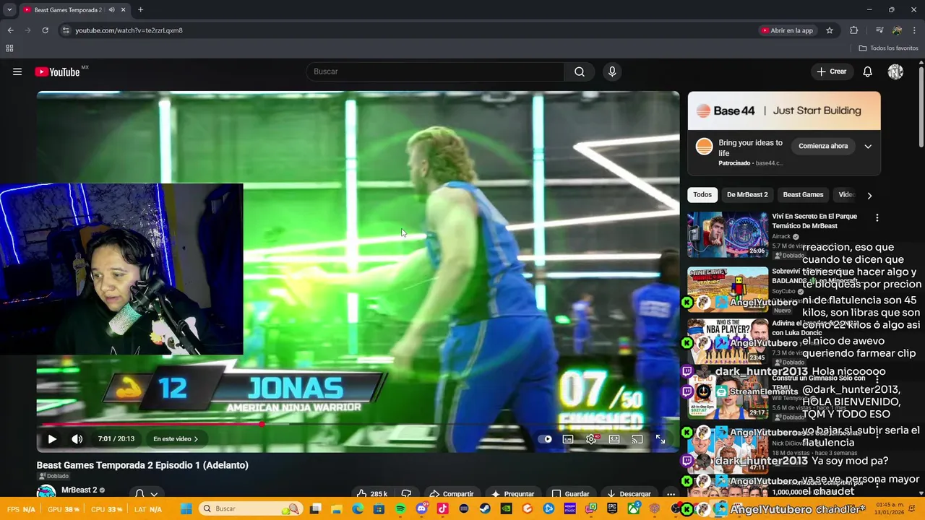
Task: Open the 'En este video' chapters
Action: point(176,438)
